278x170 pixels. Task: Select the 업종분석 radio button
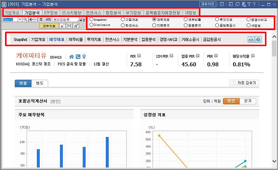coord(186,25)
